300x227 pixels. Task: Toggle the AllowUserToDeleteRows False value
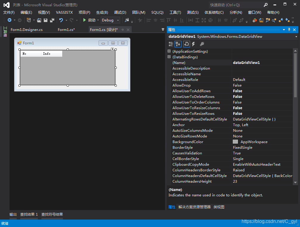(x=262, y=96)
